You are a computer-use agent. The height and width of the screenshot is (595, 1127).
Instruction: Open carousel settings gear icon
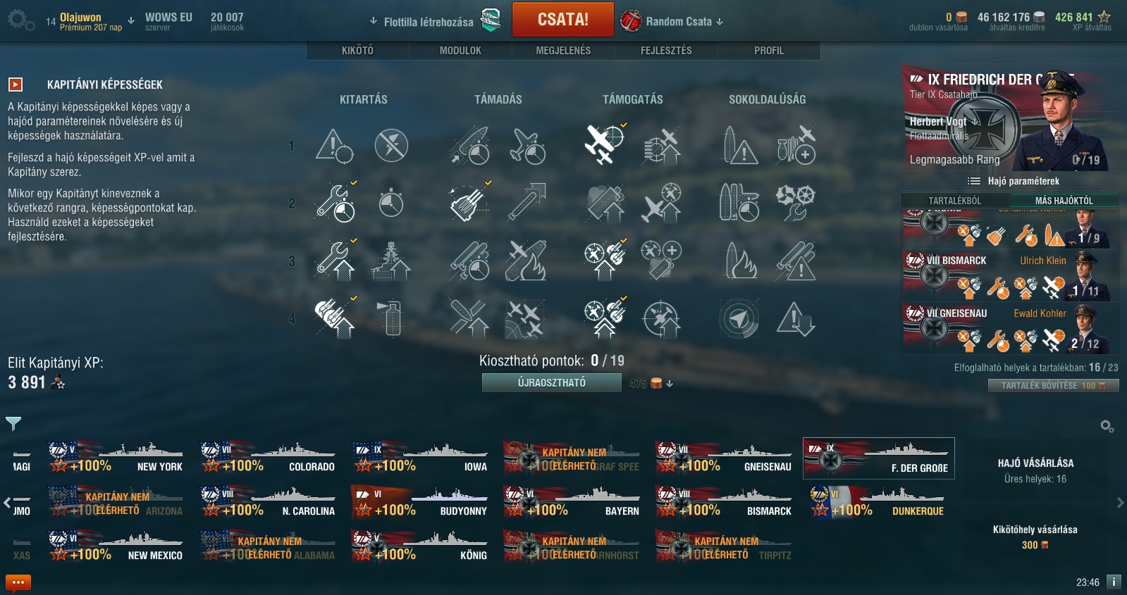(1107, 426)
